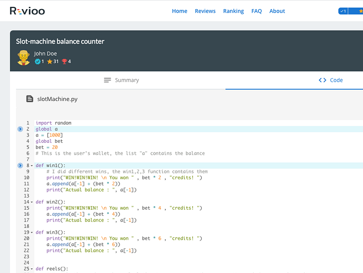Viewport: 363px width, 273px height.
Task: Open the FAQ link
Action: 257,11
